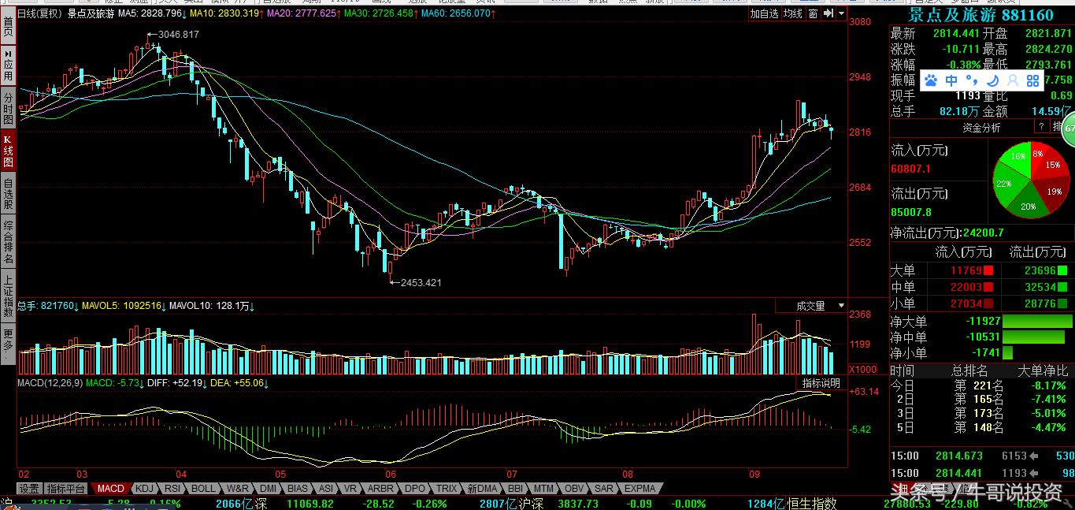Click the 2453.421 low price label
The width and height of the screenshot is (1075, 510).
click(421, 282)
